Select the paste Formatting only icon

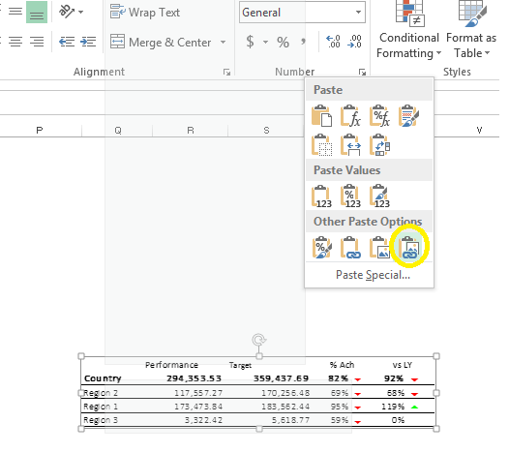point(321,247)
